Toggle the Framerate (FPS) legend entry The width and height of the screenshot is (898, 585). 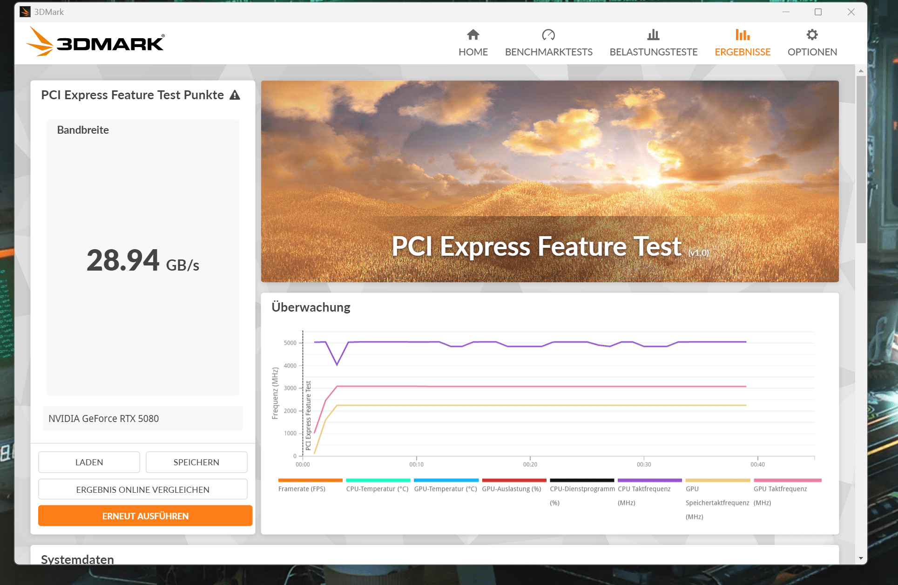coord(302,489)
